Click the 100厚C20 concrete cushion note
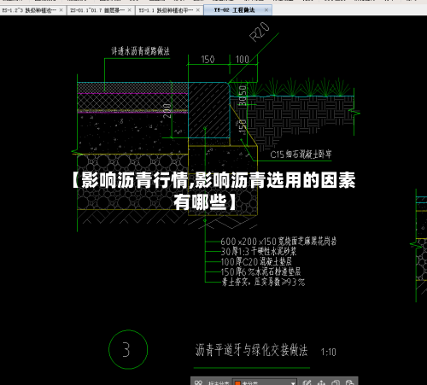The height and width of the screenshot is (385, 427). pos(256,261)
